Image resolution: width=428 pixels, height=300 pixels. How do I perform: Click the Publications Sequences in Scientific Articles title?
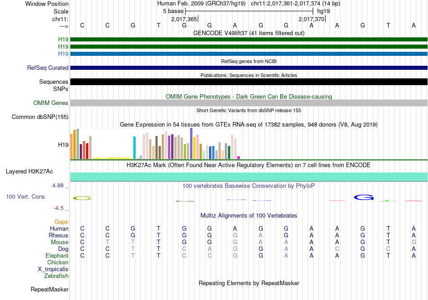[249, 75]
